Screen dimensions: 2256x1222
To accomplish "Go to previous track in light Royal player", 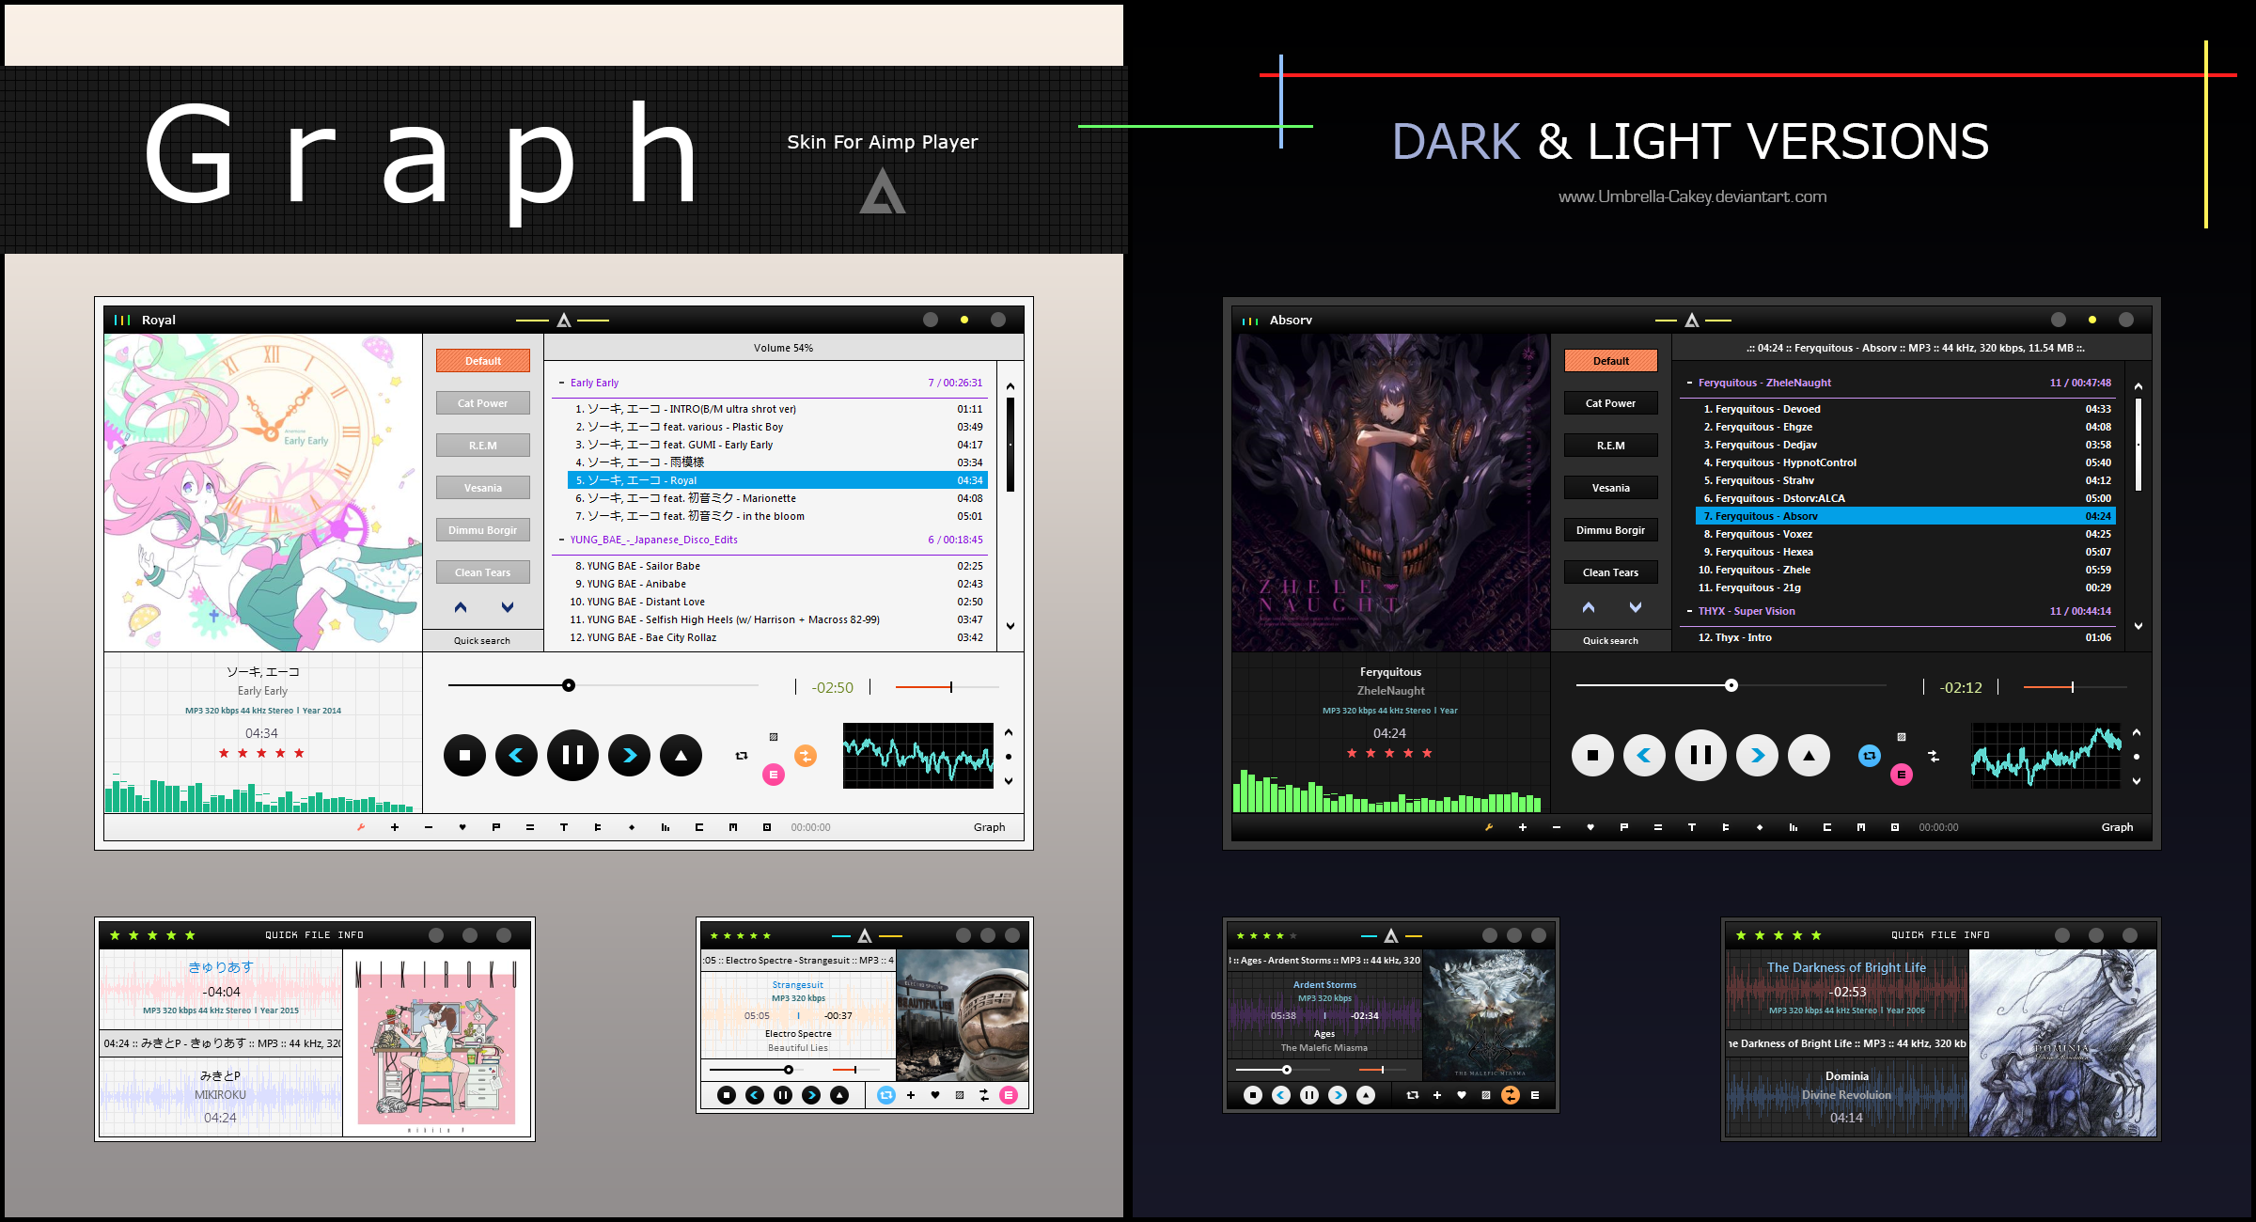I will [x=516, y=755].
